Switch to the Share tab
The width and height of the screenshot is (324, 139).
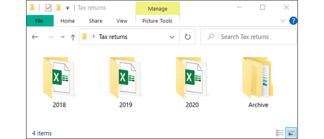click(95, 21)
